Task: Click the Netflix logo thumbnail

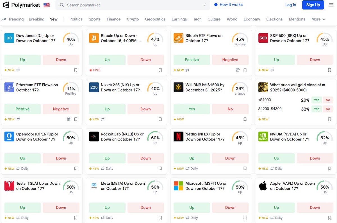Action: (178, 137)
